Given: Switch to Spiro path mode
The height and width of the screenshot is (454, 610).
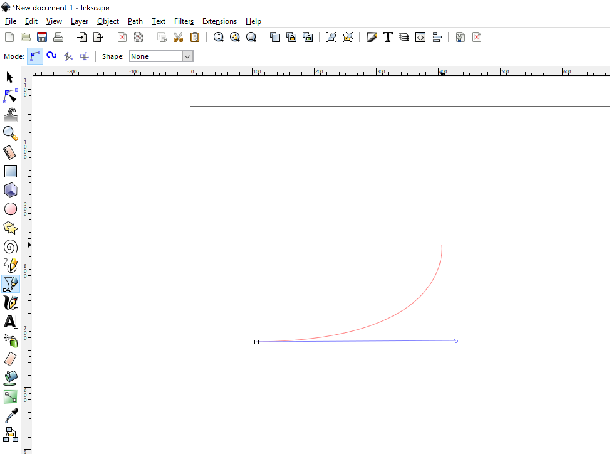Looking at the screenshot, I should [51, 56].
